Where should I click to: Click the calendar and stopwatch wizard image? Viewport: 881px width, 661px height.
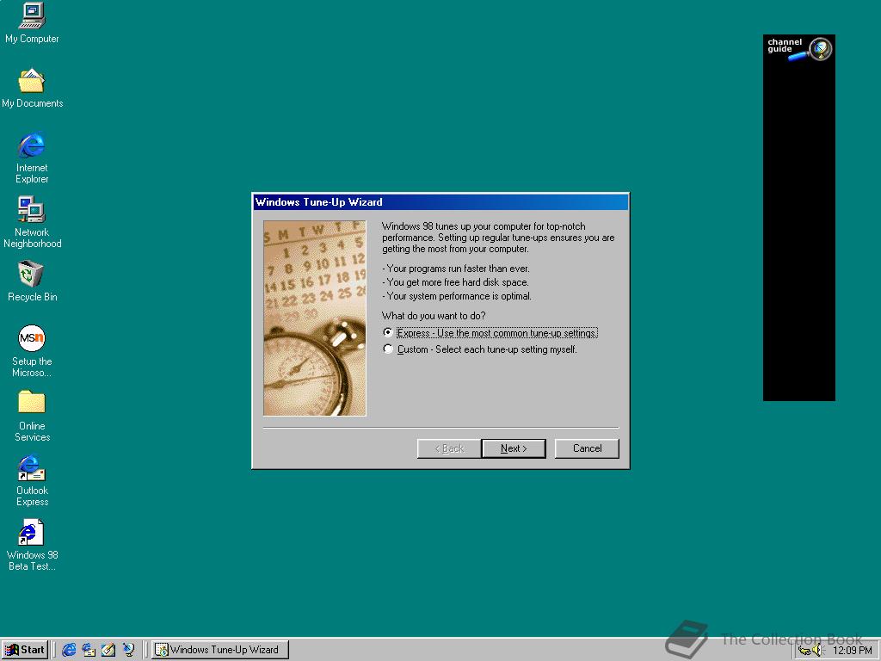point(315,318)
